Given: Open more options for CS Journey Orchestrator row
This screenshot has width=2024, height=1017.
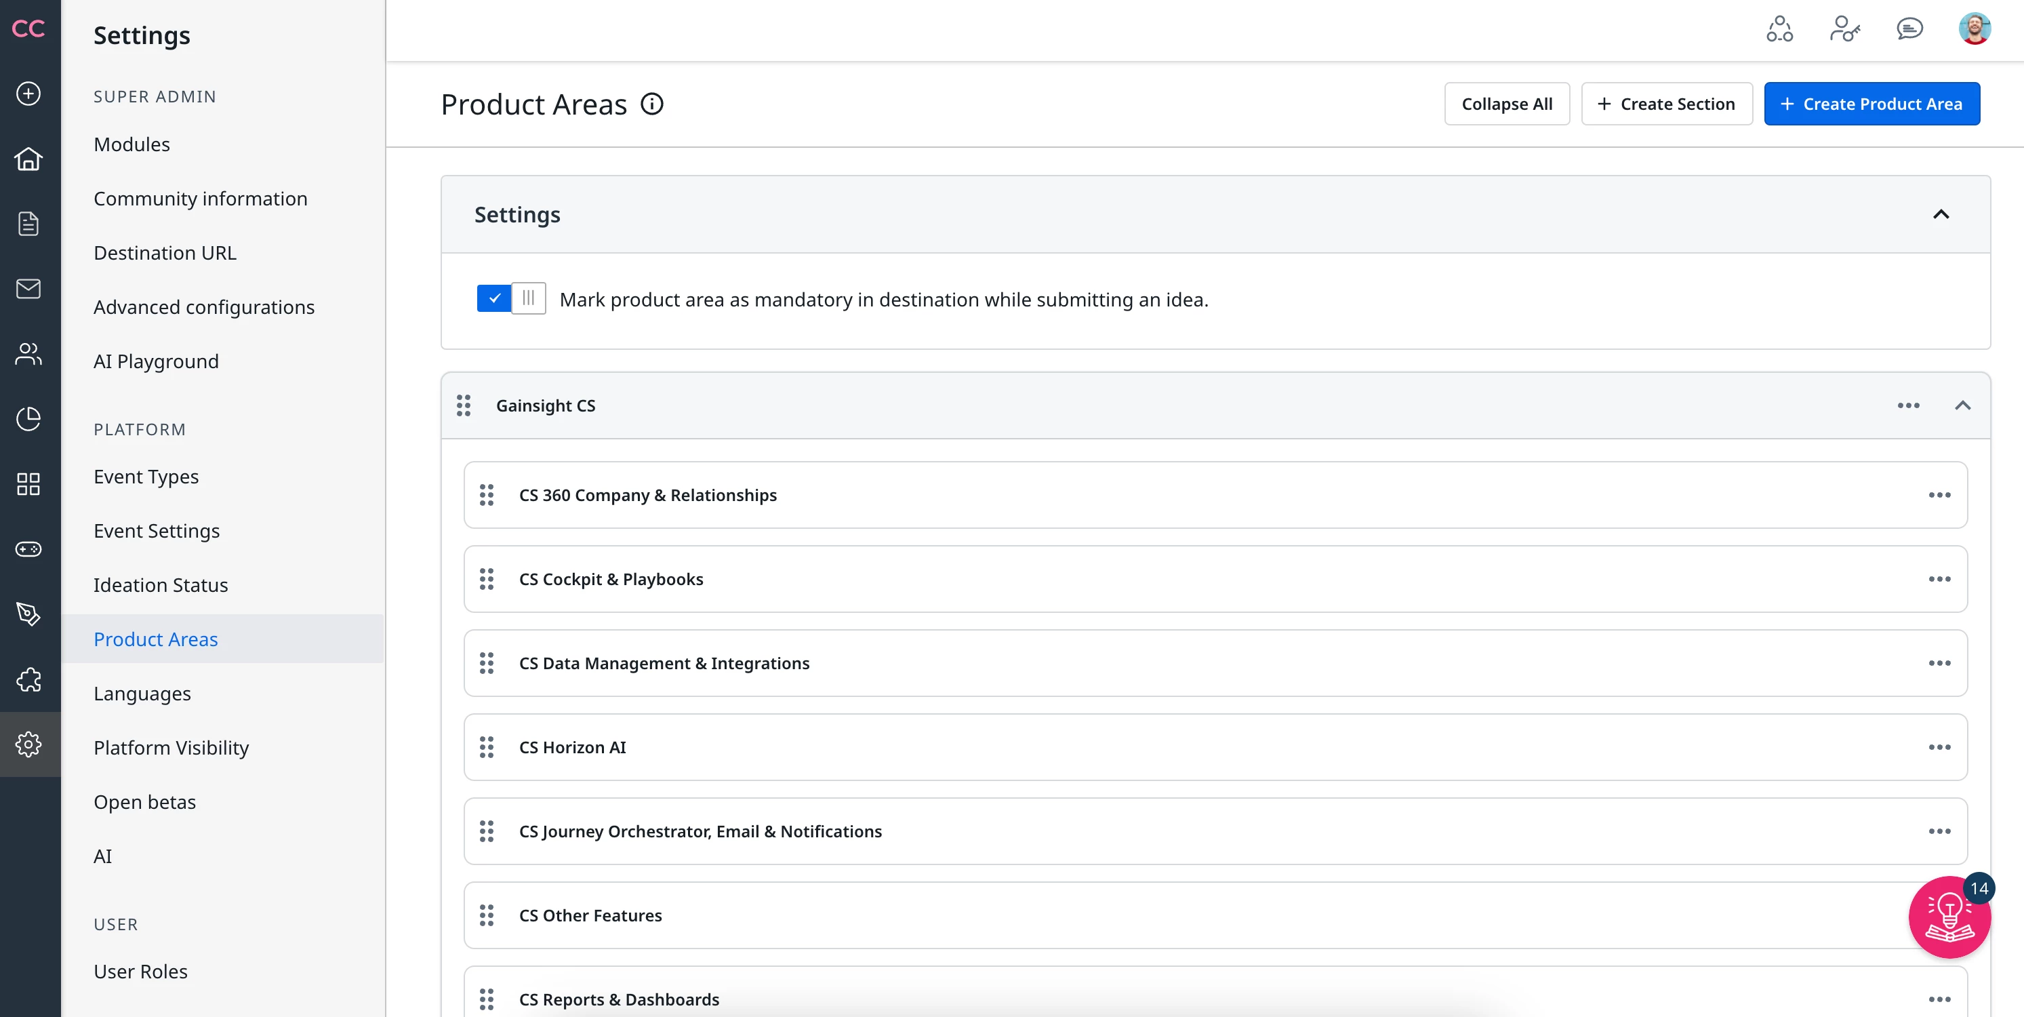Looking at the screenshot, I should coord(1939,831).
